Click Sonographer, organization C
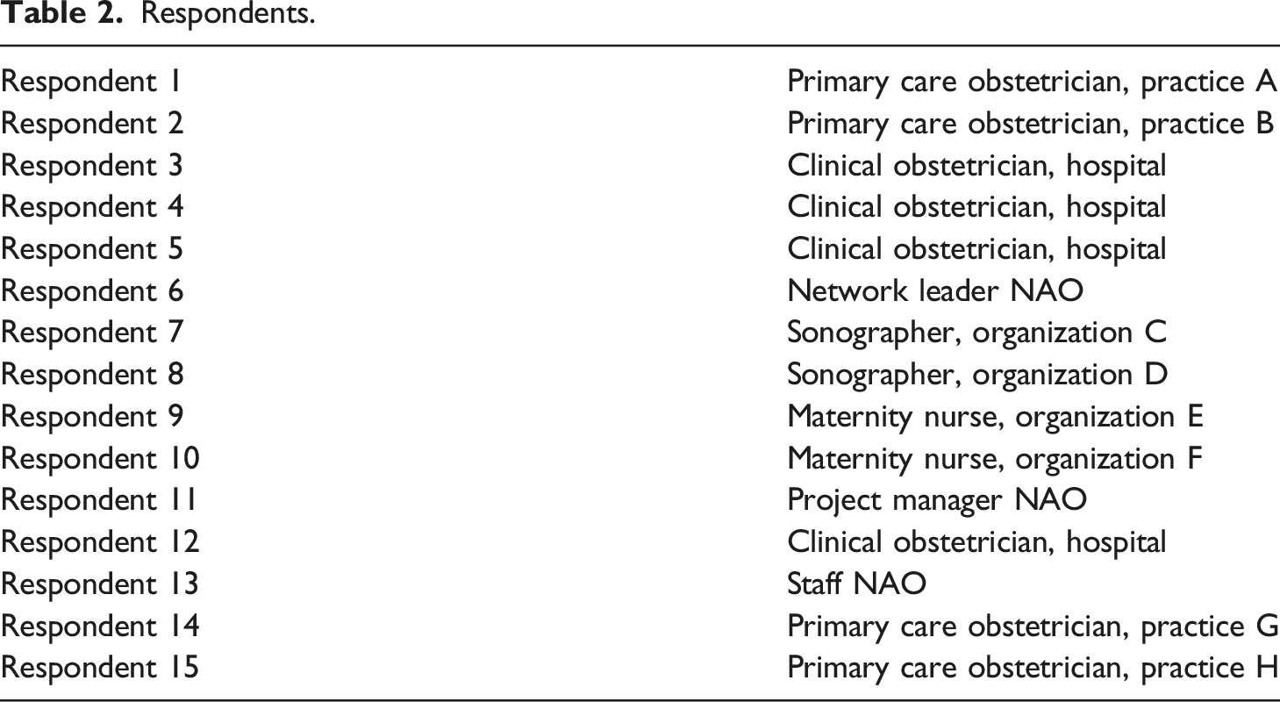Viewport: 1280px width, 702px height. [x=977, y=333]
